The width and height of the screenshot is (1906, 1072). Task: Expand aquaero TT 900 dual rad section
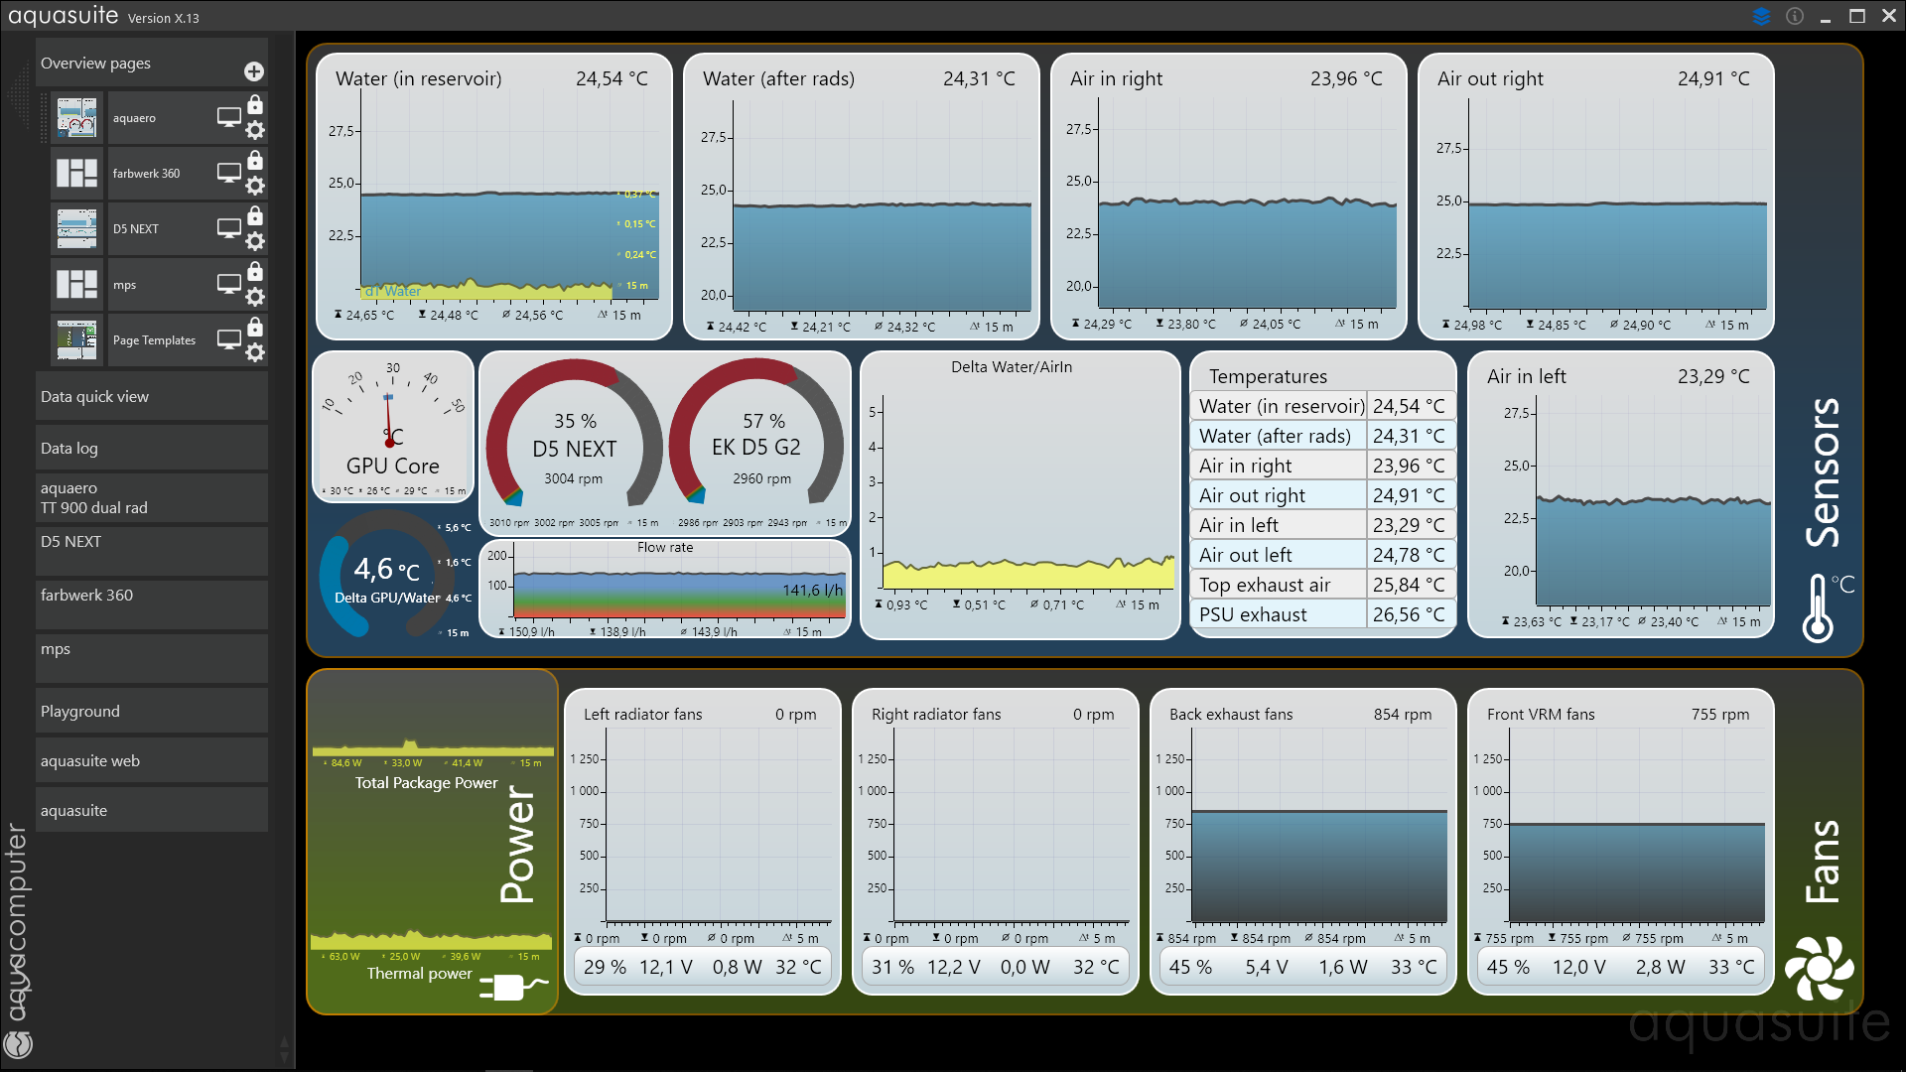(x=151, y=497)
